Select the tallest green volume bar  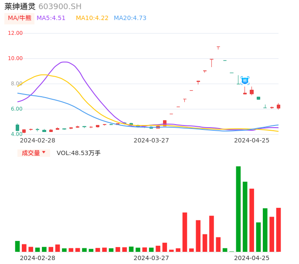[238, 209]
